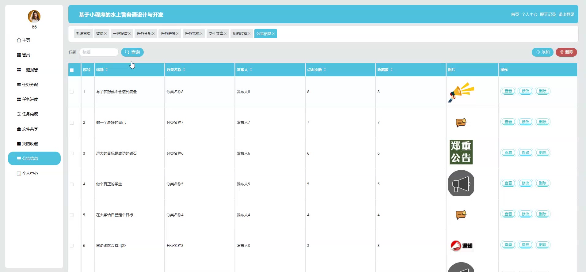Screen dimensions: 586x272
Task: Close the 任务分配 tab with its x
Action: pyautogui.click(x=153, y=34)
